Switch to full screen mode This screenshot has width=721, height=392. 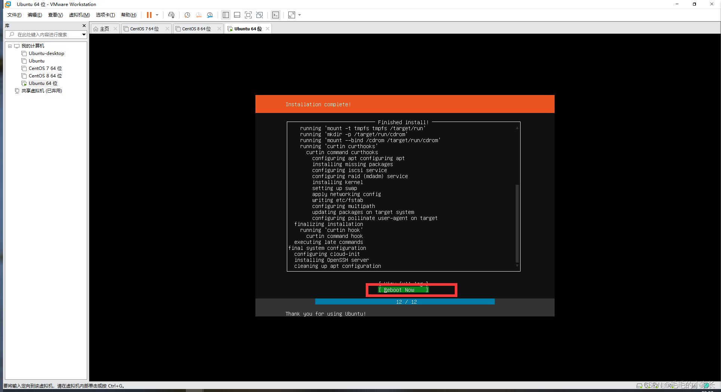[248, 15]
